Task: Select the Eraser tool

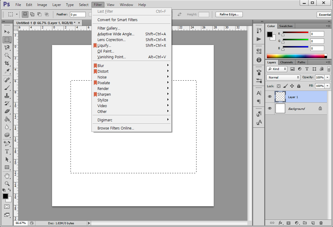Action: 7,111
